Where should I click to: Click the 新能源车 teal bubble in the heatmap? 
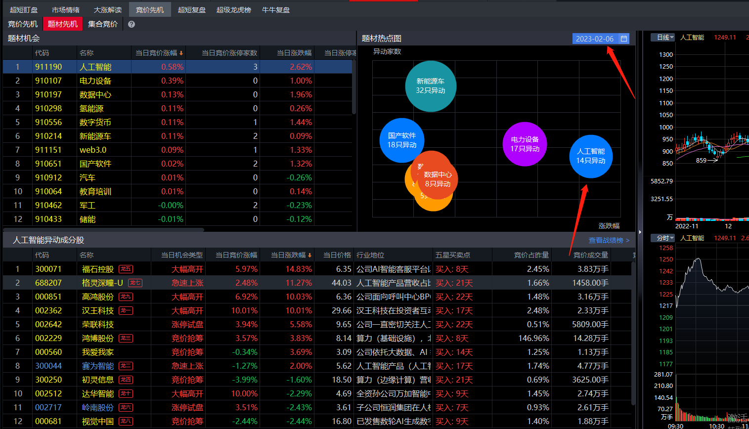(431, 86)
